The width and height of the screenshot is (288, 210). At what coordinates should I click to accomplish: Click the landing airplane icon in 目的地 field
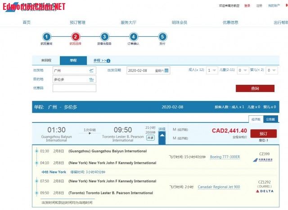(x=92, y=79)
